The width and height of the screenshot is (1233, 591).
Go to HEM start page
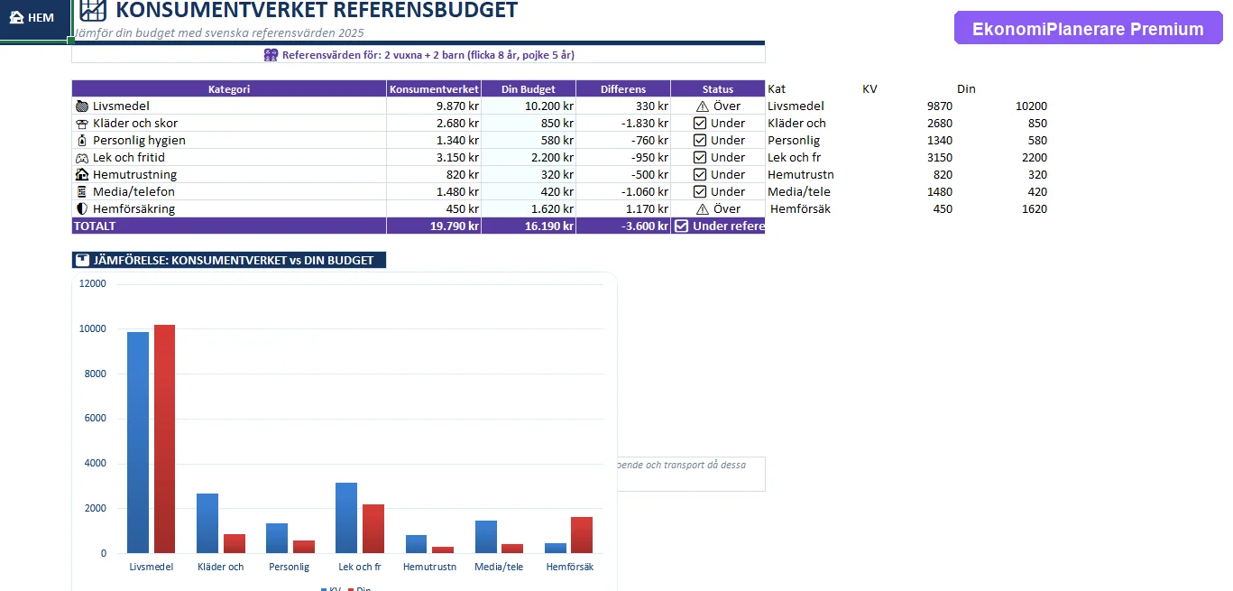click(34, 19)
